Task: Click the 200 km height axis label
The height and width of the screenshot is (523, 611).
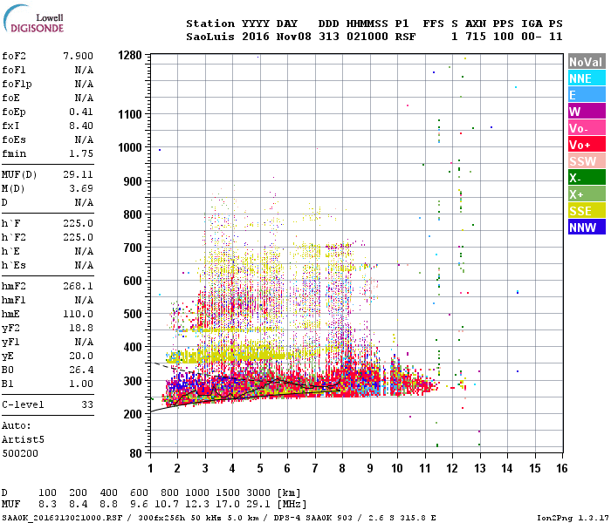Action: point(133,414)
